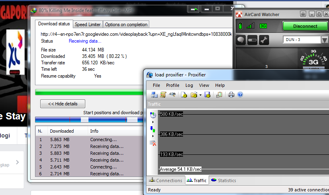Switch to the Statistics tab in Proxifier
This screenshot has height=195, width=329.
point(224,180)
